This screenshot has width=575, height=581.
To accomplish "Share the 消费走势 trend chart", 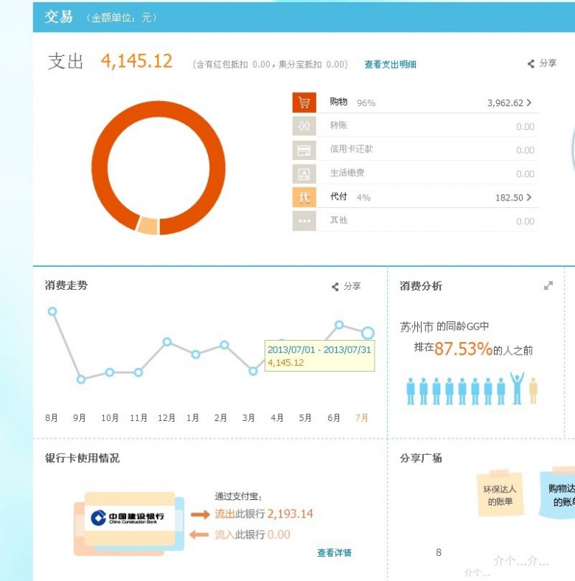I will 346,286.
